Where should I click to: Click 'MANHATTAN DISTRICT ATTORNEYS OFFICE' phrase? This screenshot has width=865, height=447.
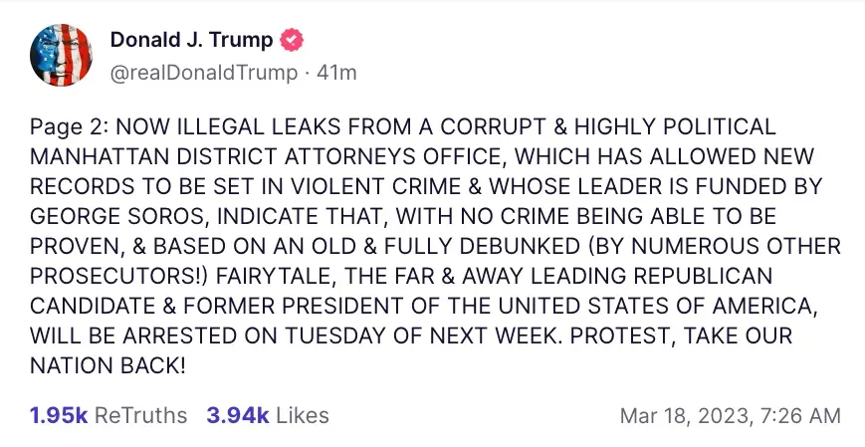269,156
